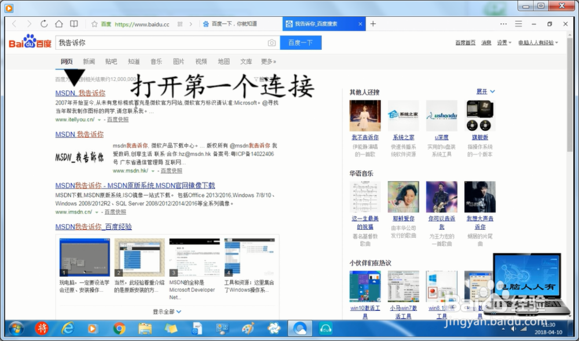This screenshot has width=579, height=341.
Task: Open Start menu on the taskbar
Action: point(16,328)
